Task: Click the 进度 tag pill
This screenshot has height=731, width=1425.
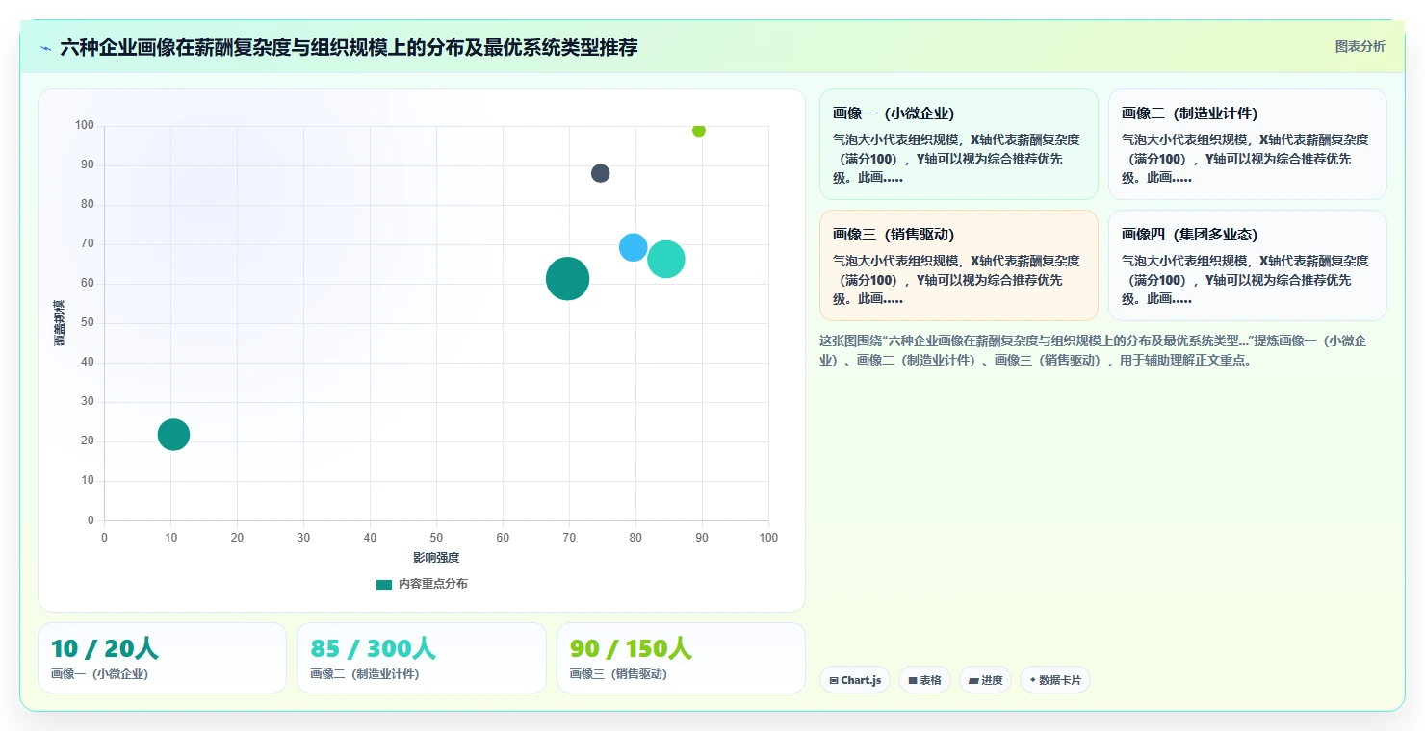Action: [985, 680]
